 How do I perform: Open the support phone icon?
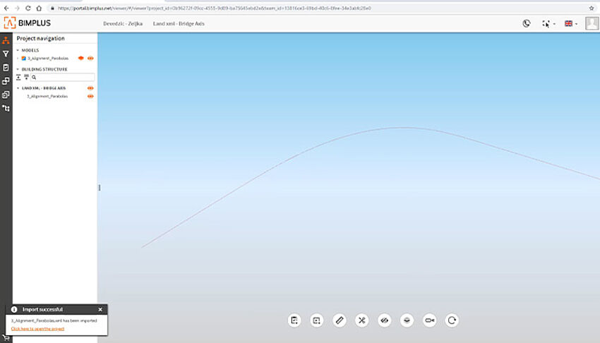tap(527, 23)
